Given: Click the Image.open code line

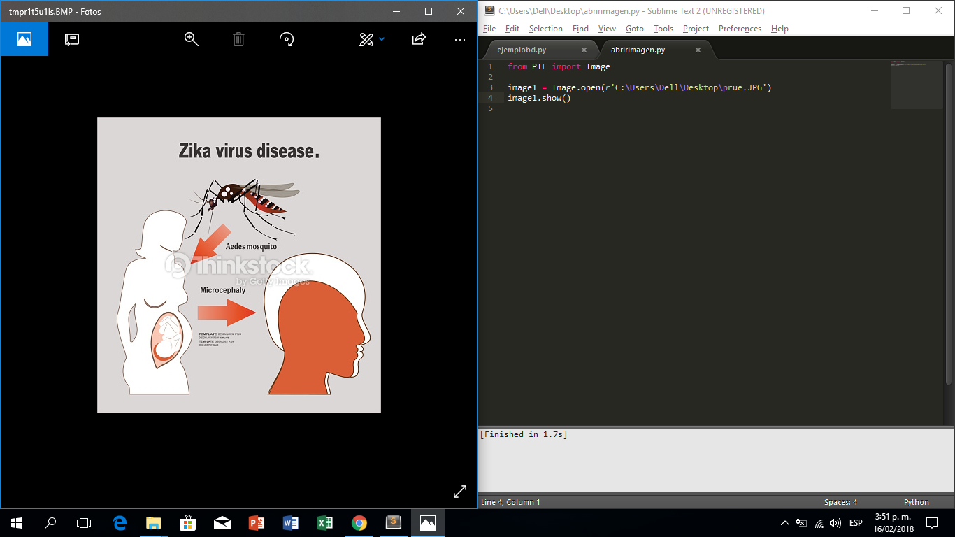Looking at the screenshot, I should [640, 87].
